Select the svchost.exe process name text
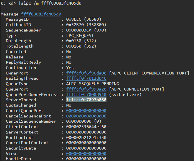Image resolution: width=194 pixels, height=161 pixels. tap(125, 95)
